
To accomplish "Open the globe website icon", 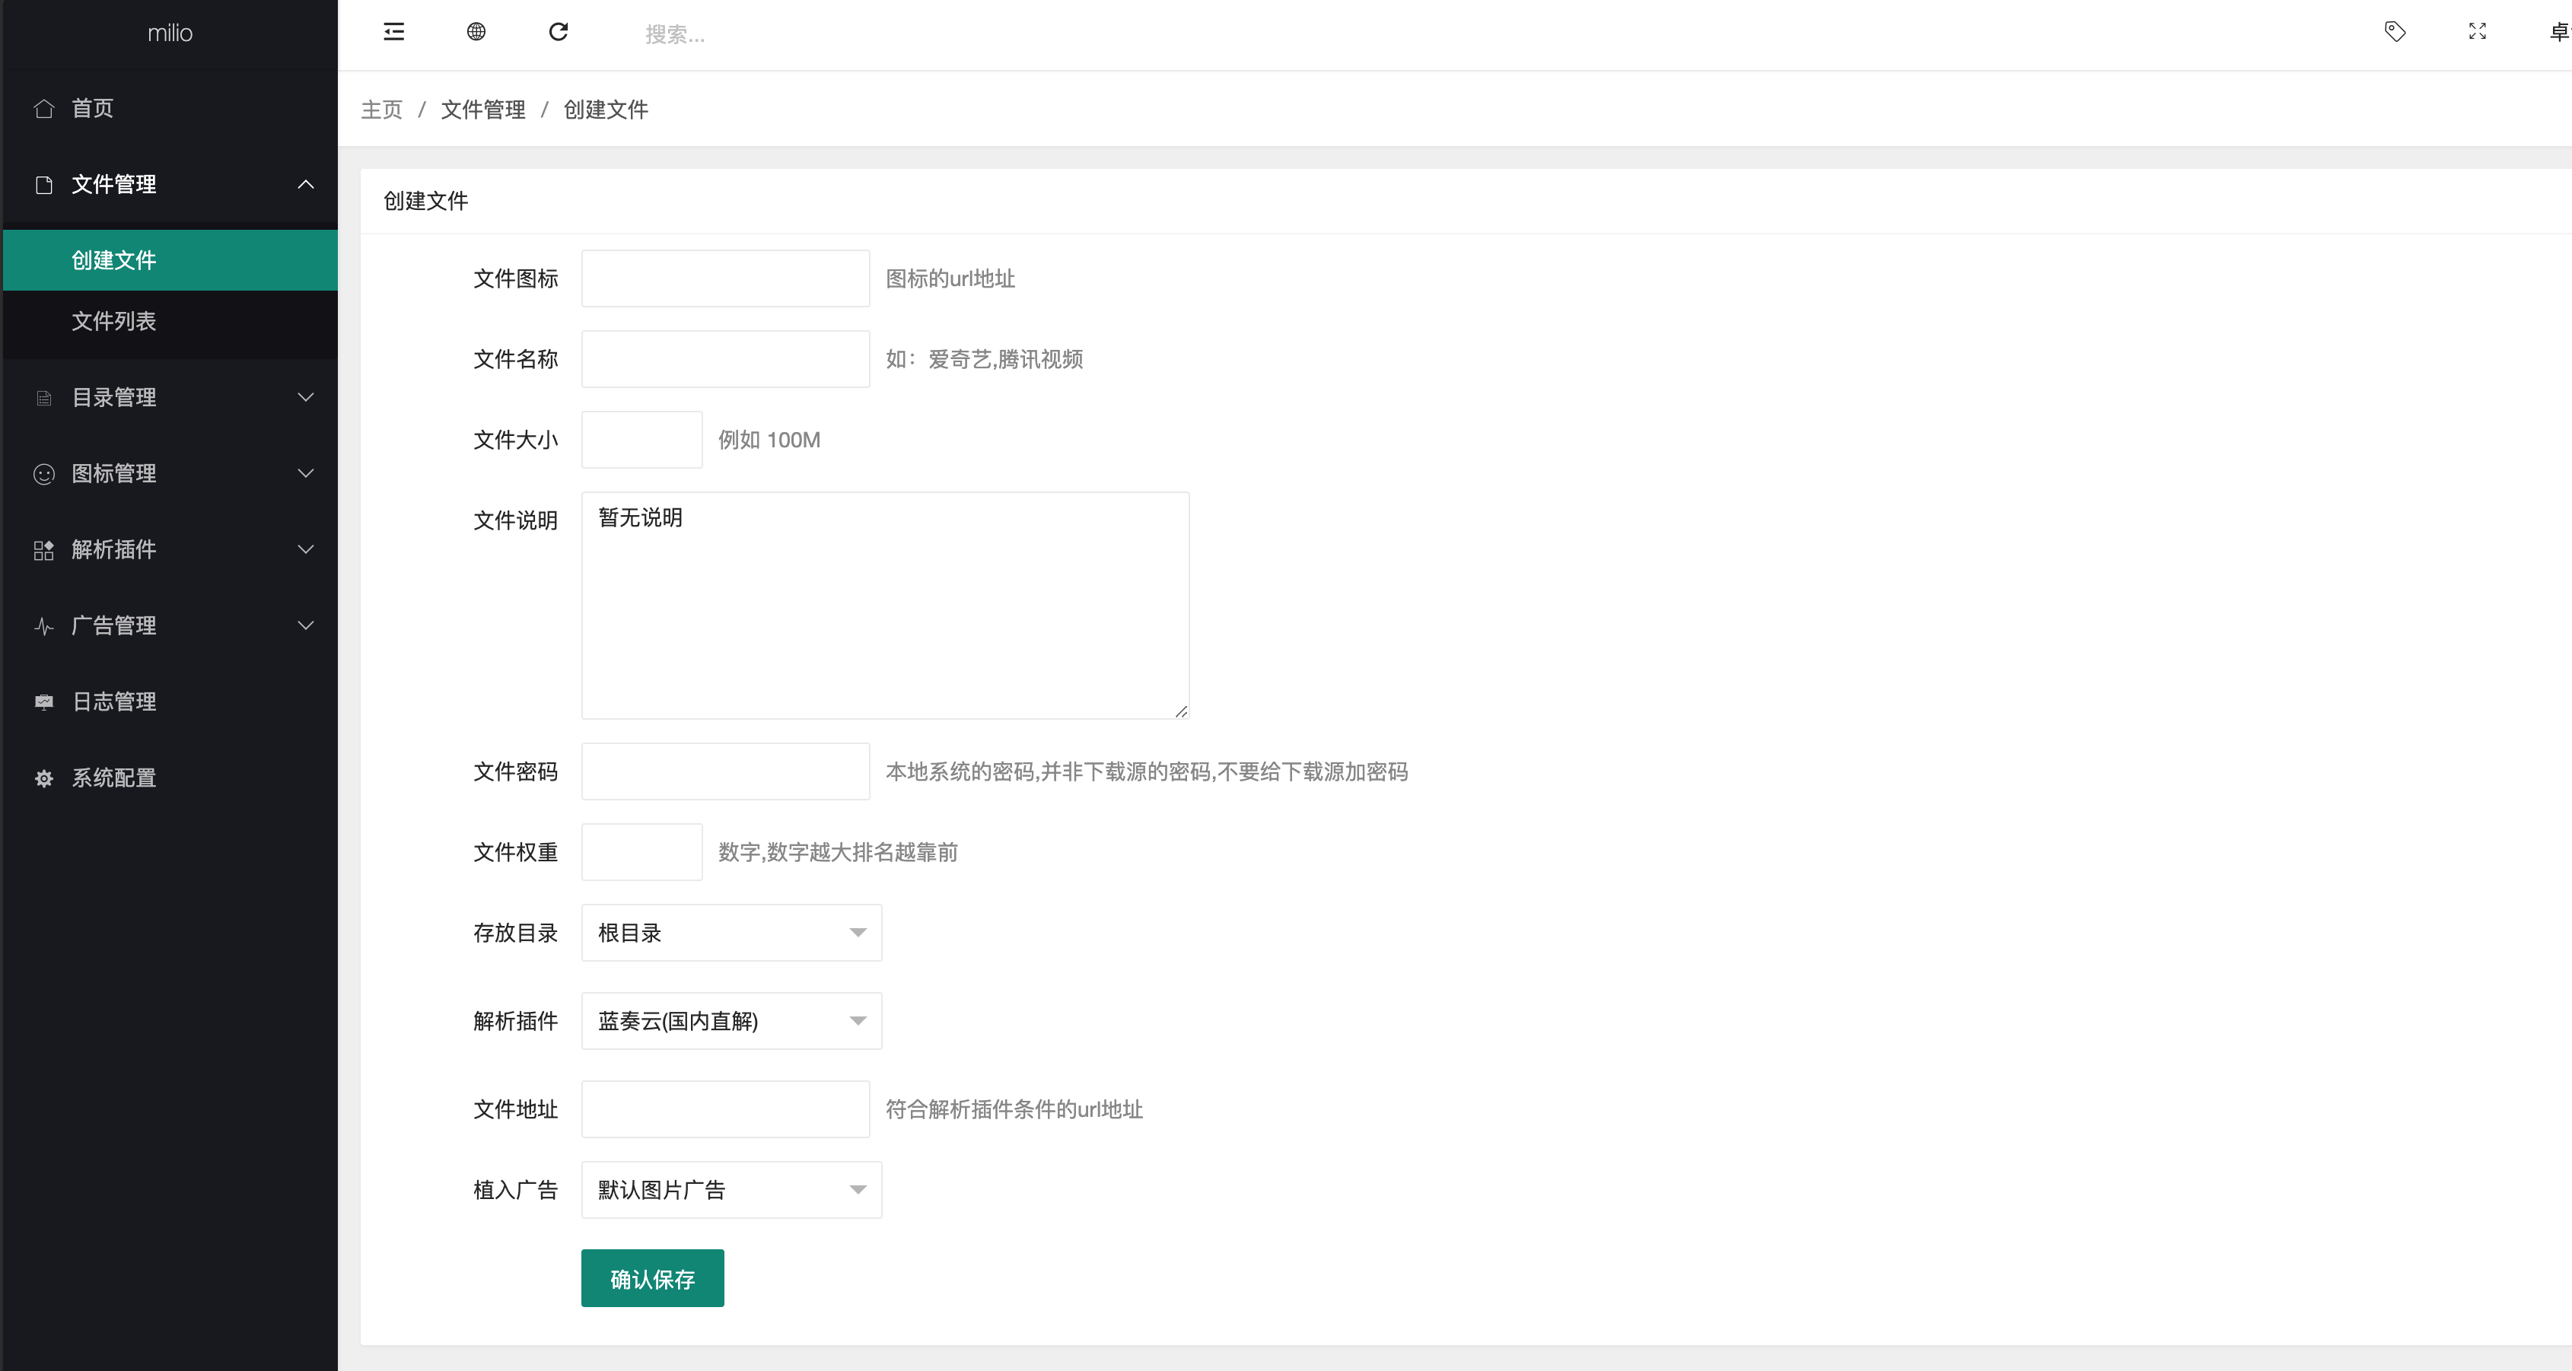I will pos(476,32).
